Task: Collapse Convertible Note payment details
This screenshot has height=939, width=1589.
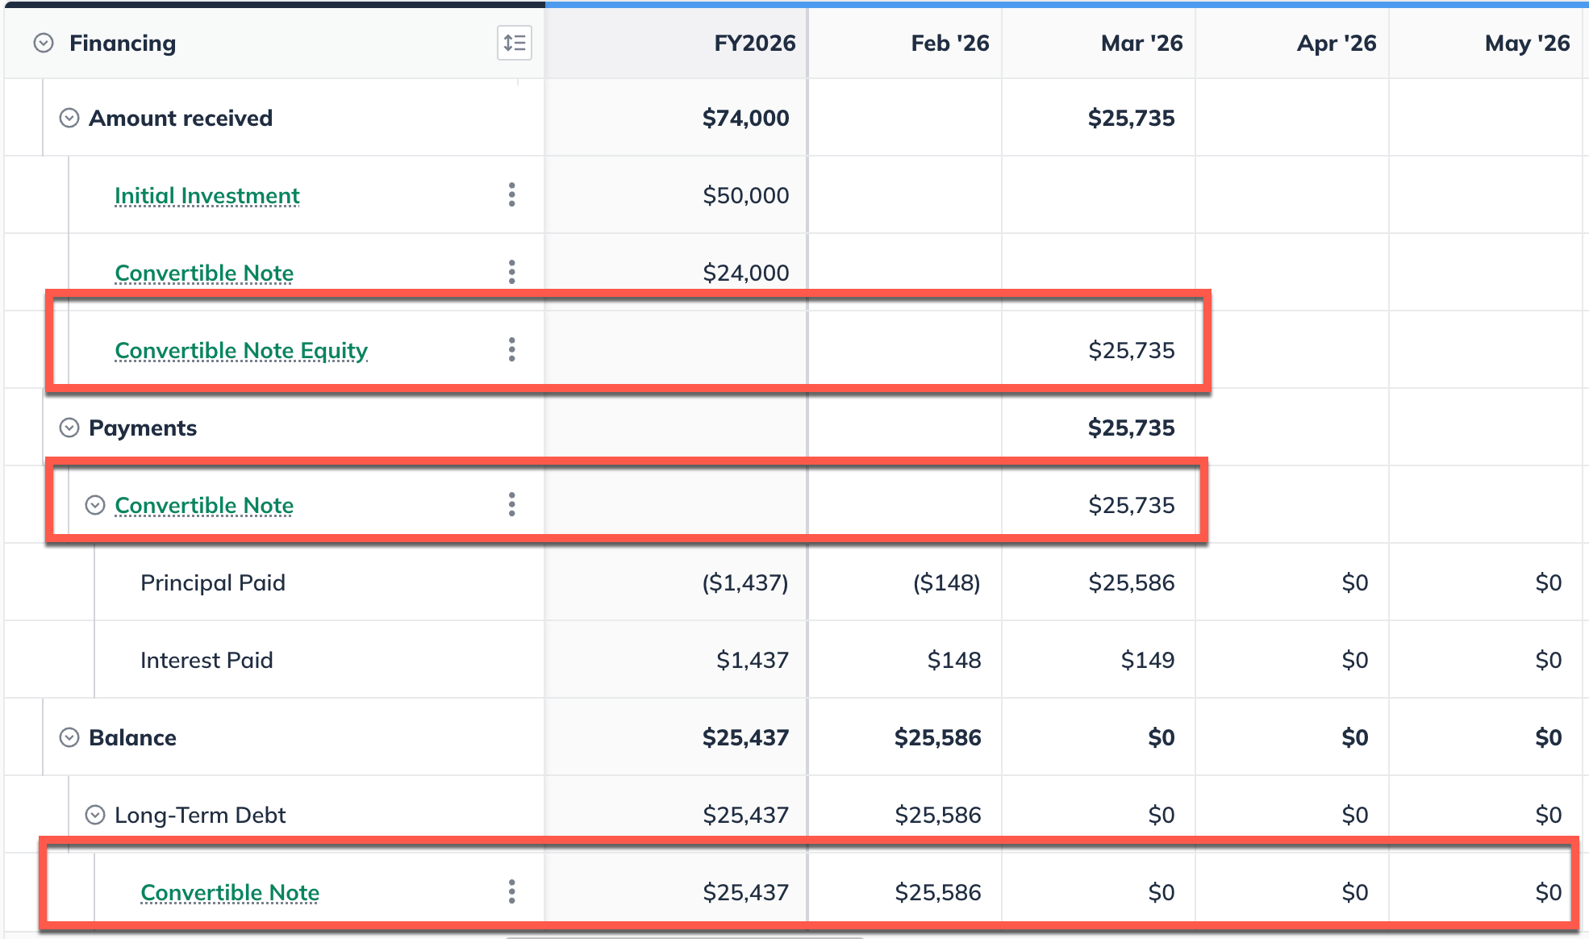Action: coord(95,505)
